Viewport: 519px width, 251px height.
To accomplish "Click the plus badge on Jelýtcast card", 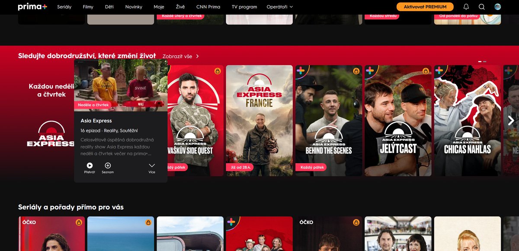I will pos(370,70).
